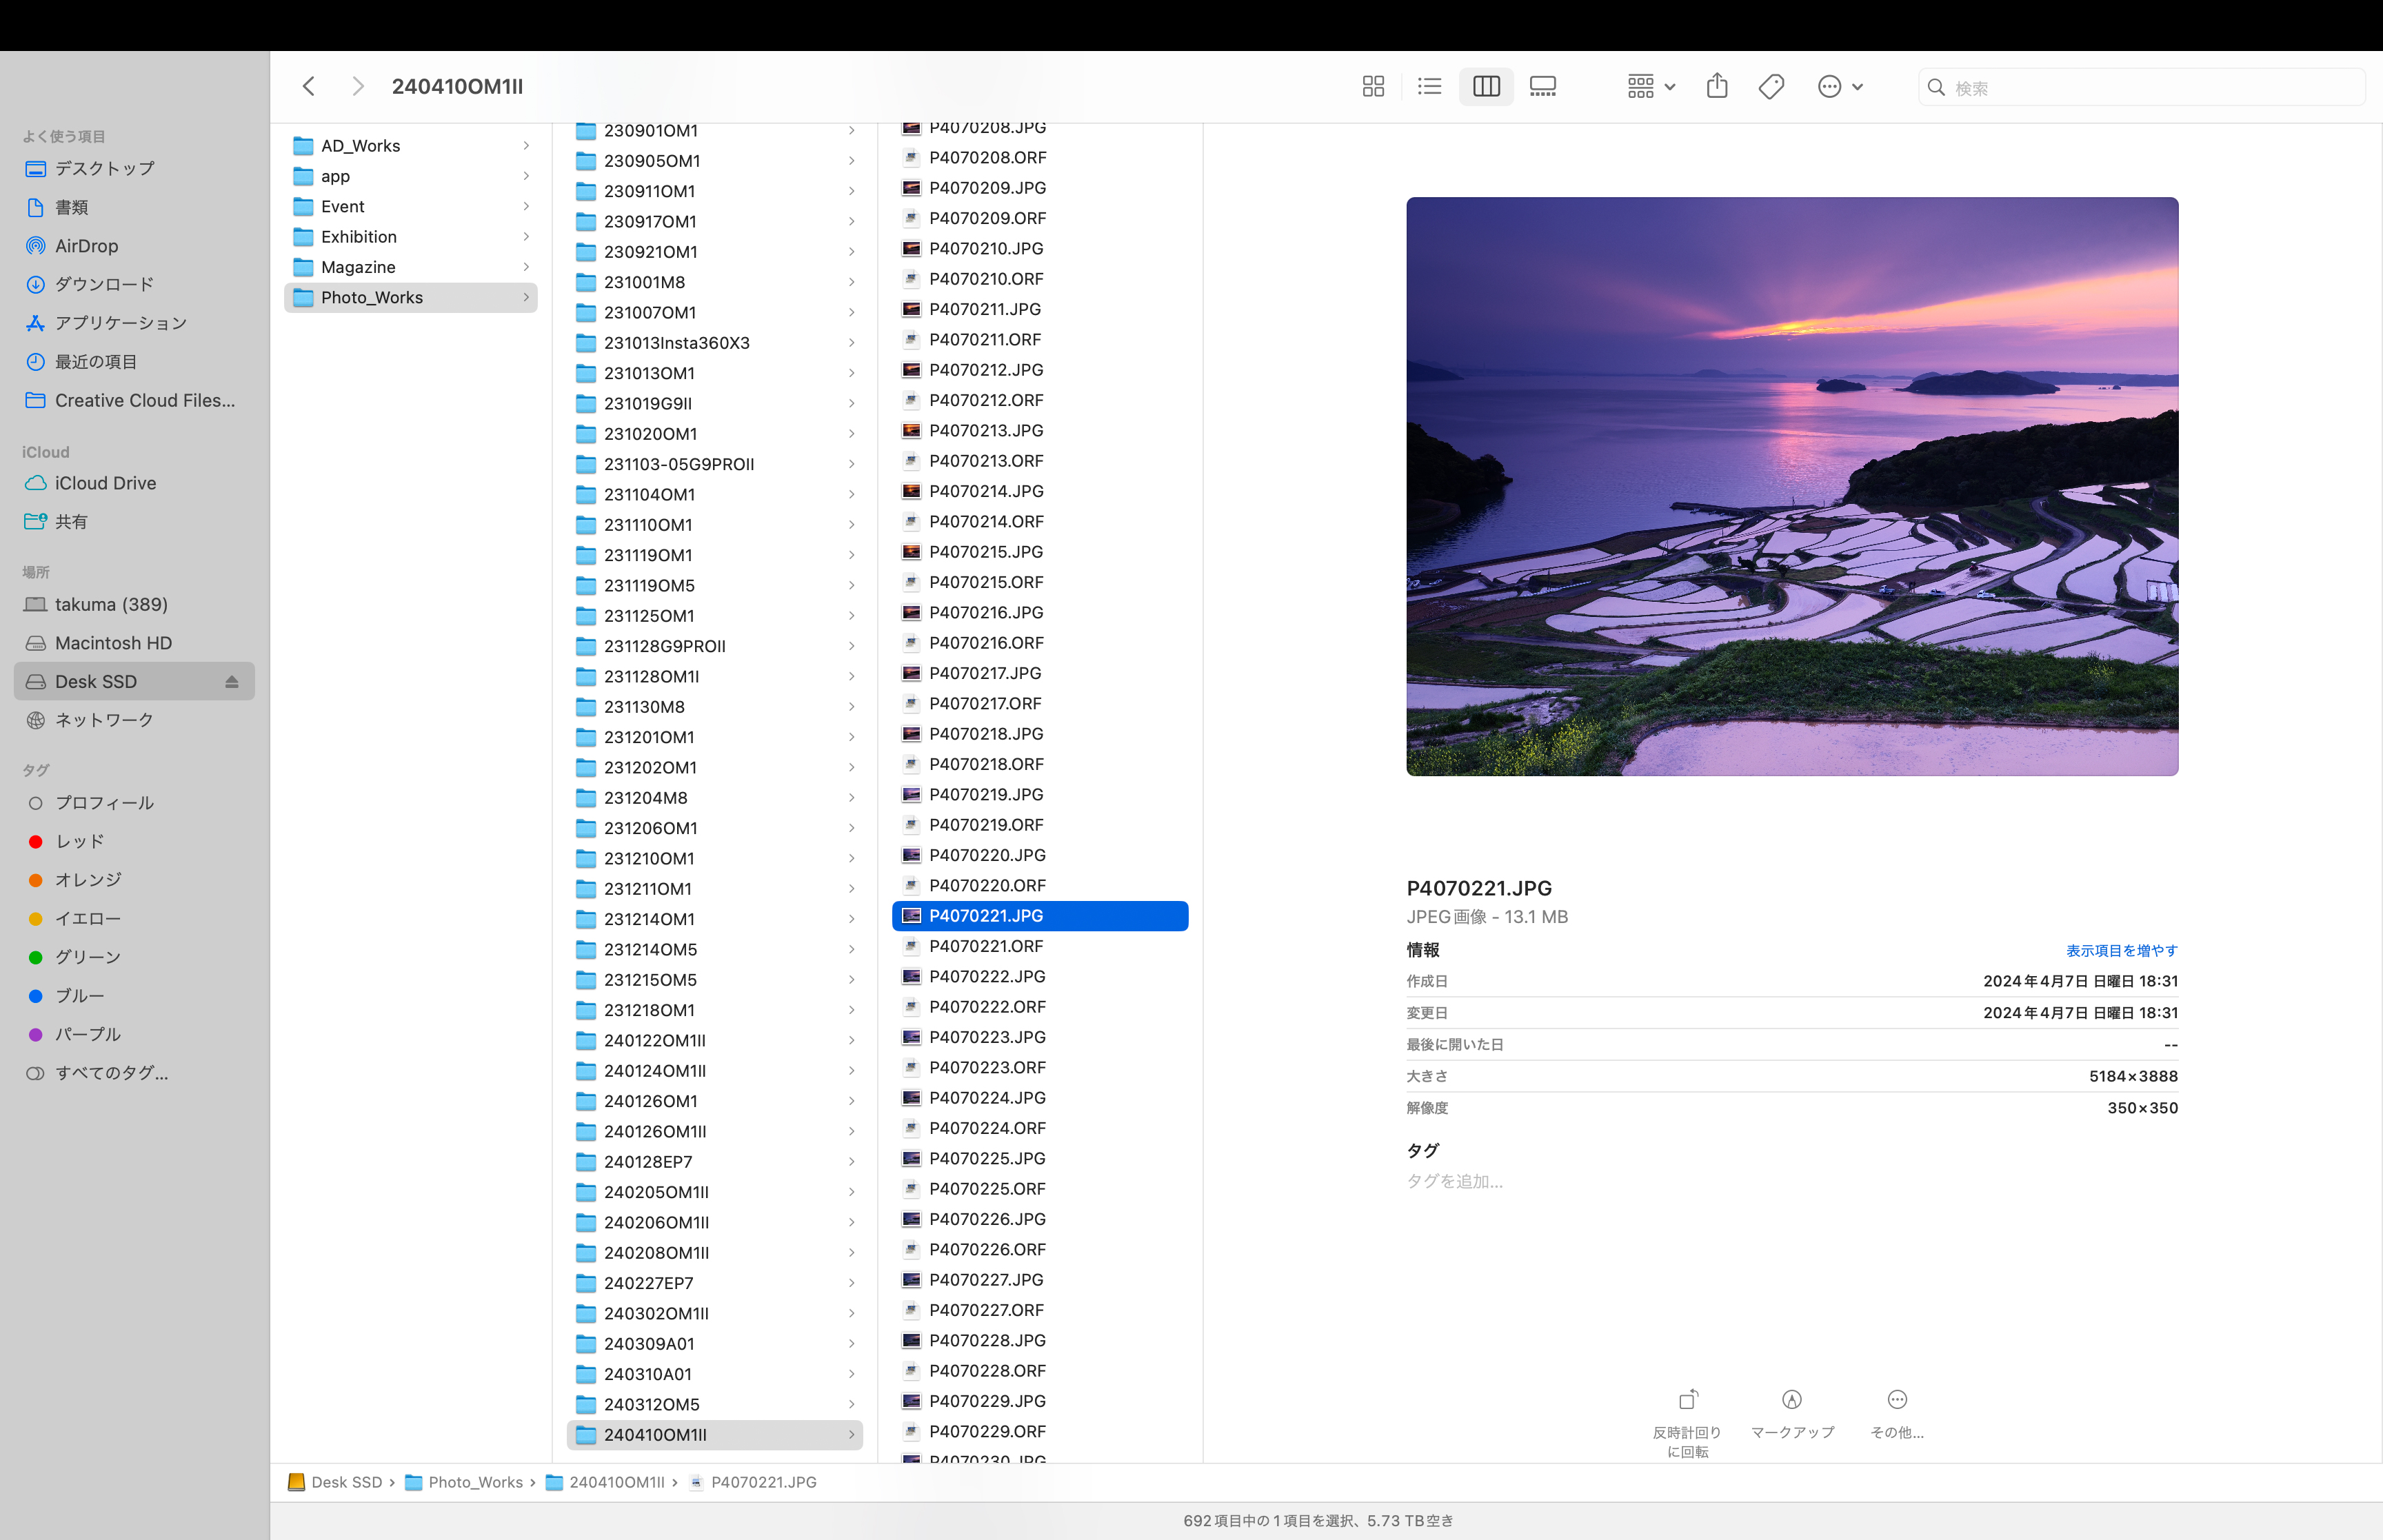The height and width of the screenshot is (1540, 2383).
Task: Select Macintosh HD in sidebar
Action: (113, 643)
